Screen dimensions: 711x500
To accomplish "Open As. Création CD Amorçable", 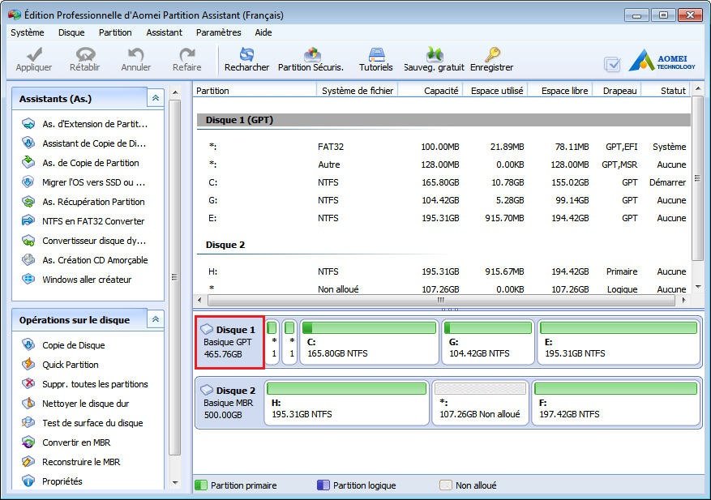I will pyautogui.click(x=85, y=260).
